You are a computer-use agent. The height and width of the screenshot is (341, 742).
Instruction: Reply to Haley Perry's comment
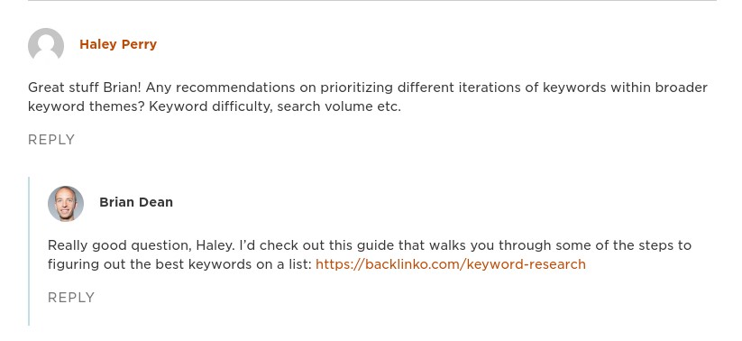(51, 140)
